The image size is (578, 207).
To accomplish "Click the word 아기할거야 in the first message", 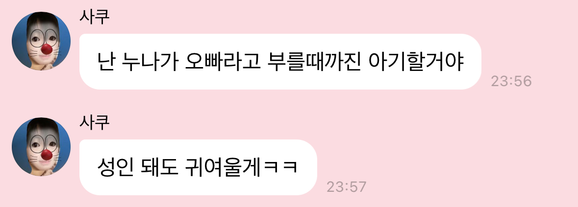I will point(416,62).
